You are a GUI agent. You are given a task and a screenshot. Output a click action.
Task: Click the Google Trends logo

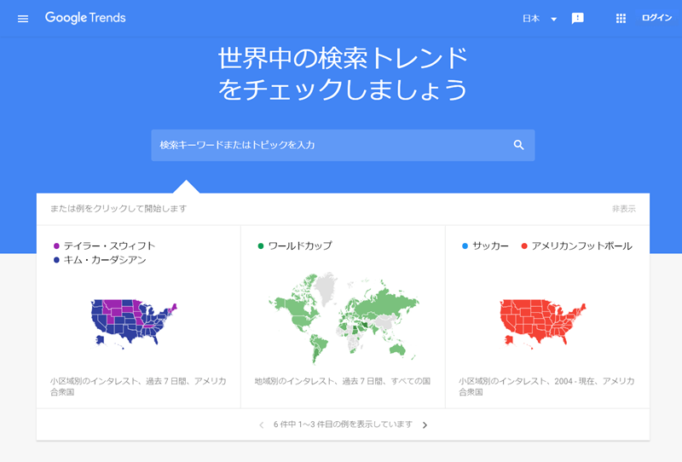point(85,18)
